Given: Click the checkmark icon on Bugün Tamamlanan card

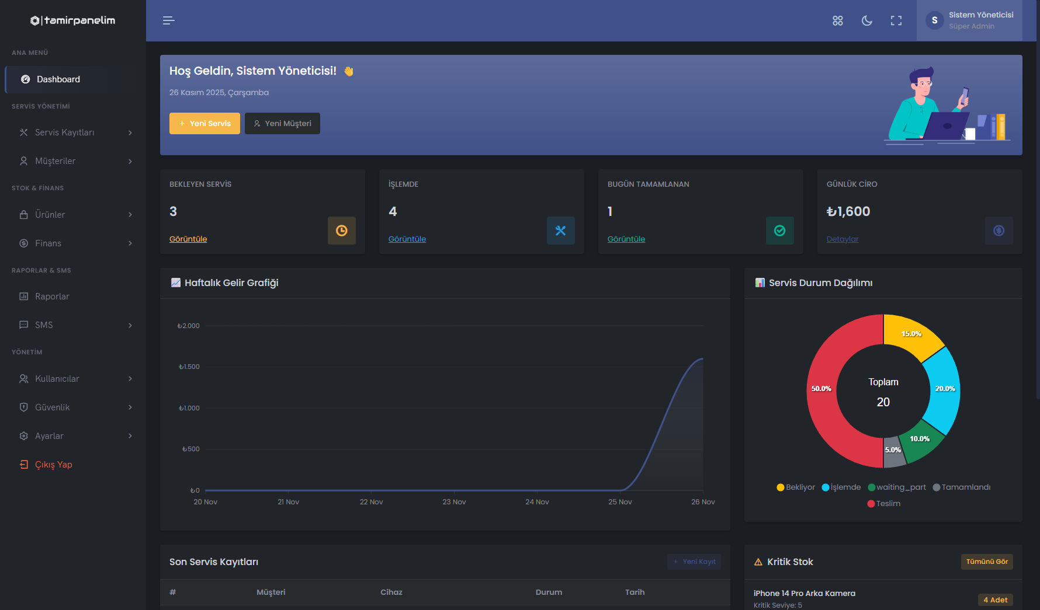Looking at the screenshot, I should click(x=779, y=231).
